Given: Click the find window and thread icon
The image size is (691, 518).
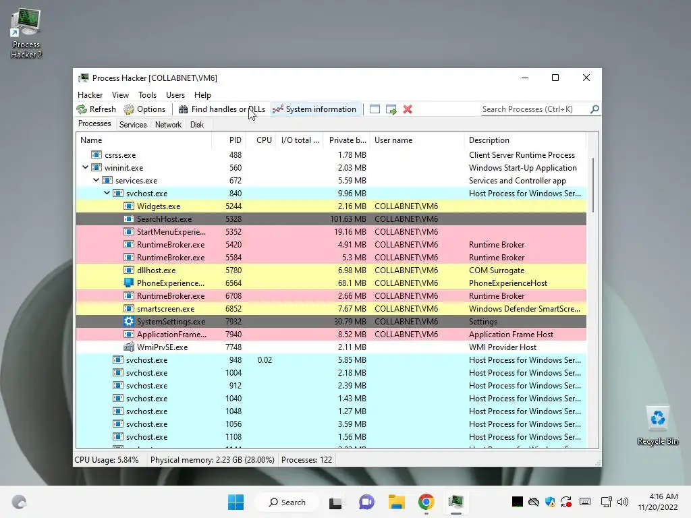Looking at the screenshot, I should point(391,109).
